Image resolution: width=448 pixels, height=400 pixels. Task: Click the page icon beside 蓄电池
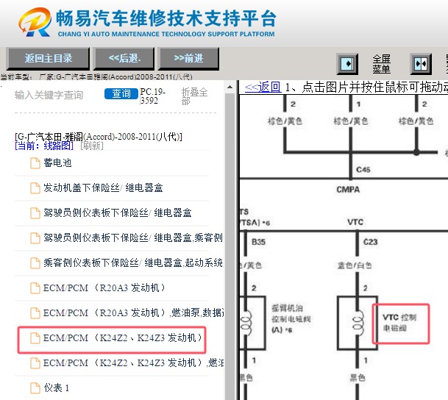[35, 163]
